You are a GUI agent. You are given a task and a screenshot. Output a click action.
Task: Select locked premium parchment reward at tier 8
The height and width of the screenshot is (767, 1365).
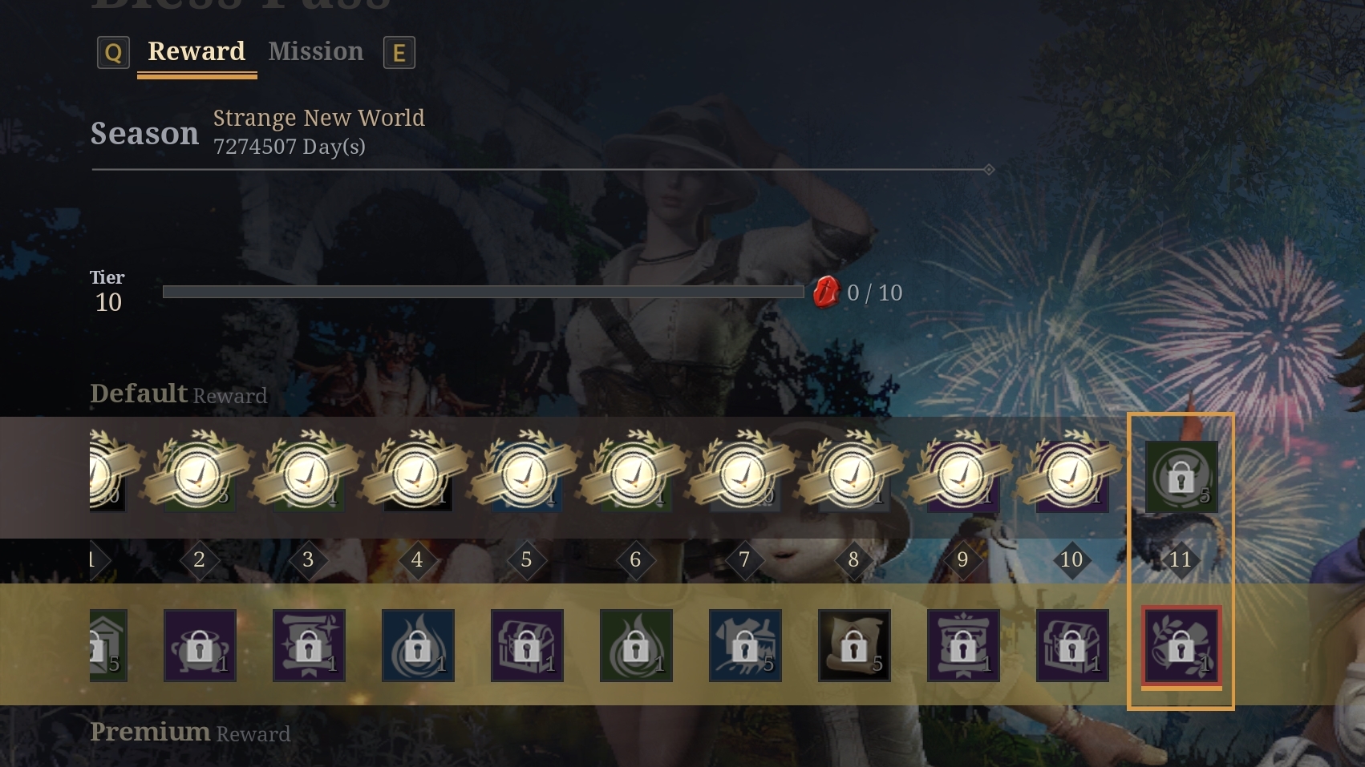(854, 645)
